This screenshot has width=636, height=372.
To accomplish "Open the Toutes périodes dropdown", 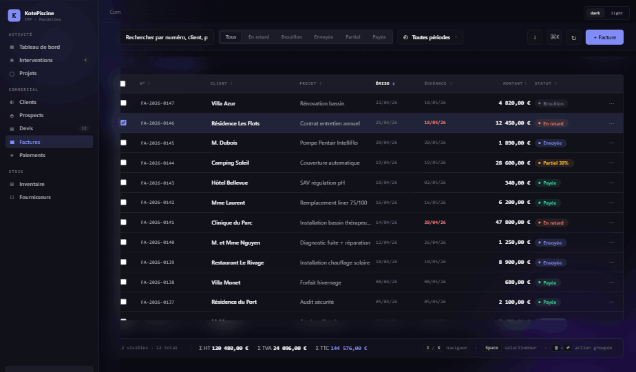I will coord(430,37).
